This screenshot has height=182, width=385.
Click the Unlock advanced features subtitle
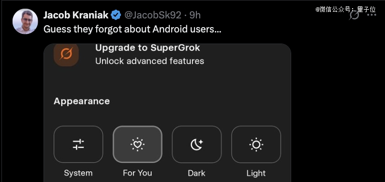pyautogui.click(x=149, y=61)
